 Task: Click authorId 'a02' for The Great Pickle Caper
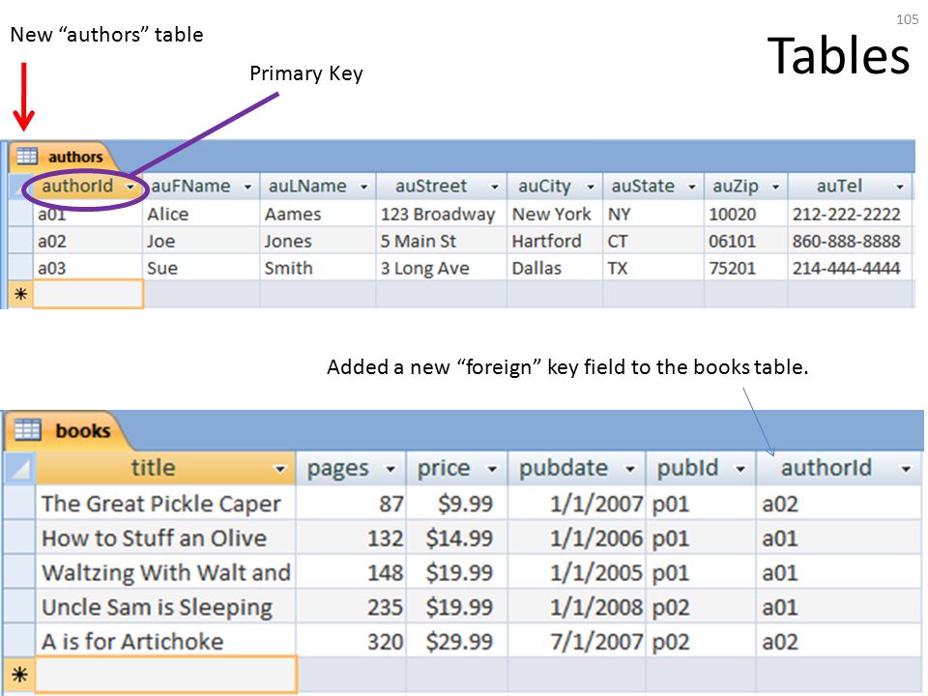click(x=839, y=504)
